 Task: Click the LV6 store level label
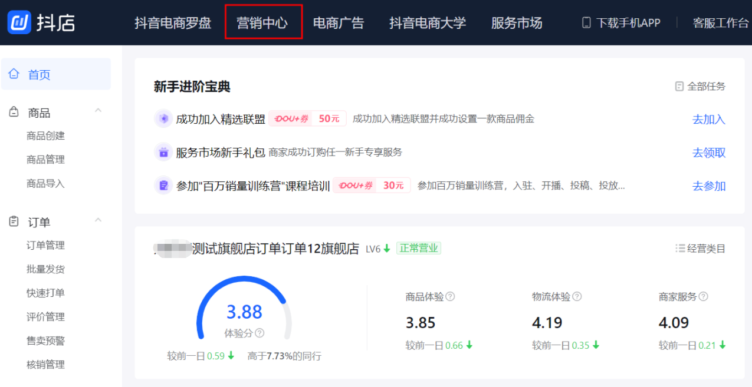click(x=373, y=249)
